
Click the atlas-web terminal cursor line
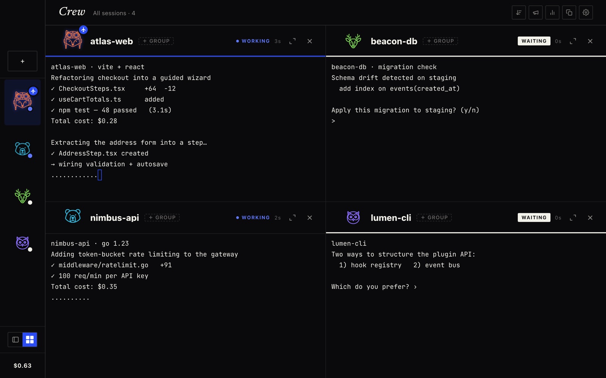tap(77, 175)
